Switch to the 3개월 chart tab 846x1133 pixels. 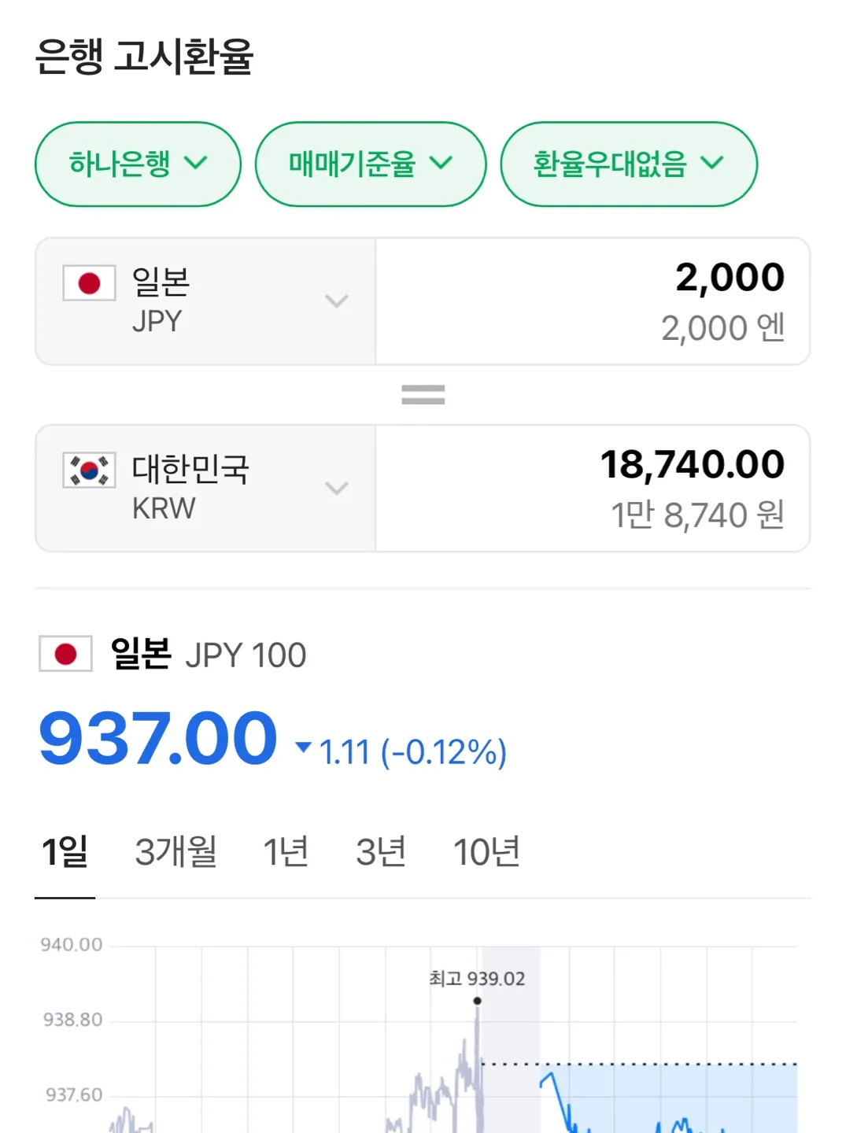tap(176, 852)
